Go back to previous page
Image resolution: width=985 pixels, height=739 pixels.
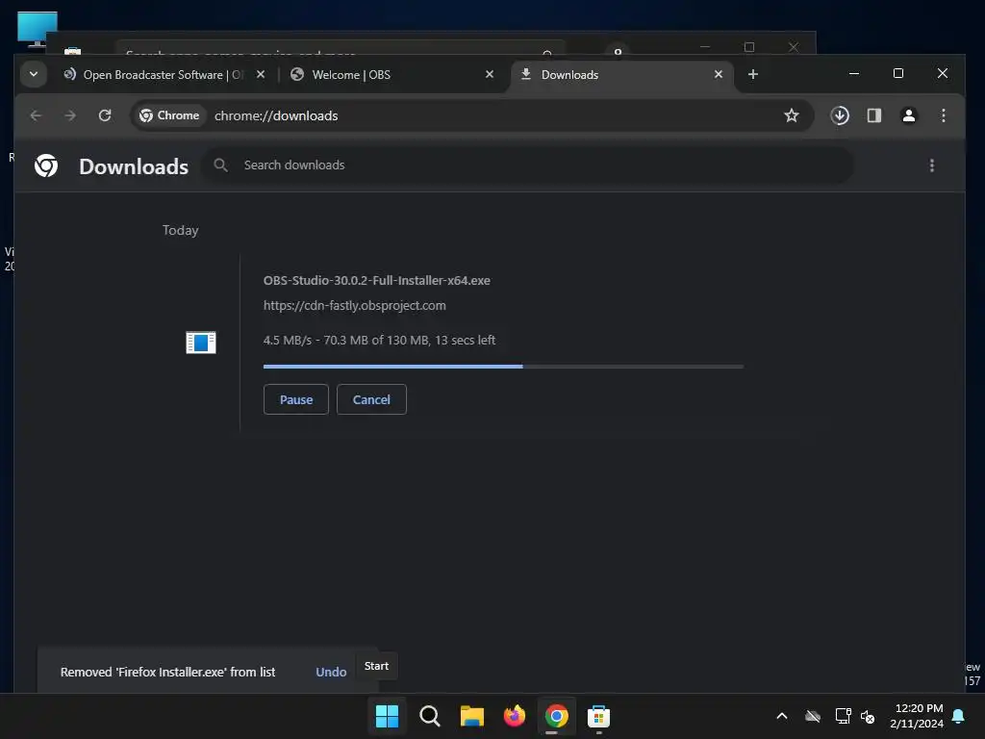point(36,115)
